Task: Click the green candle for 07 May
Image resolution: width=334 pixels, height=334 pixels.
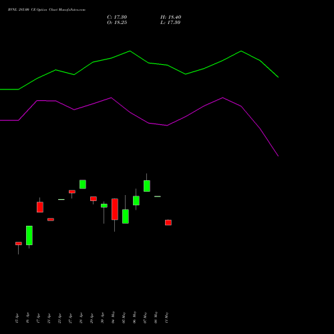Action: (x=147, y=186)
